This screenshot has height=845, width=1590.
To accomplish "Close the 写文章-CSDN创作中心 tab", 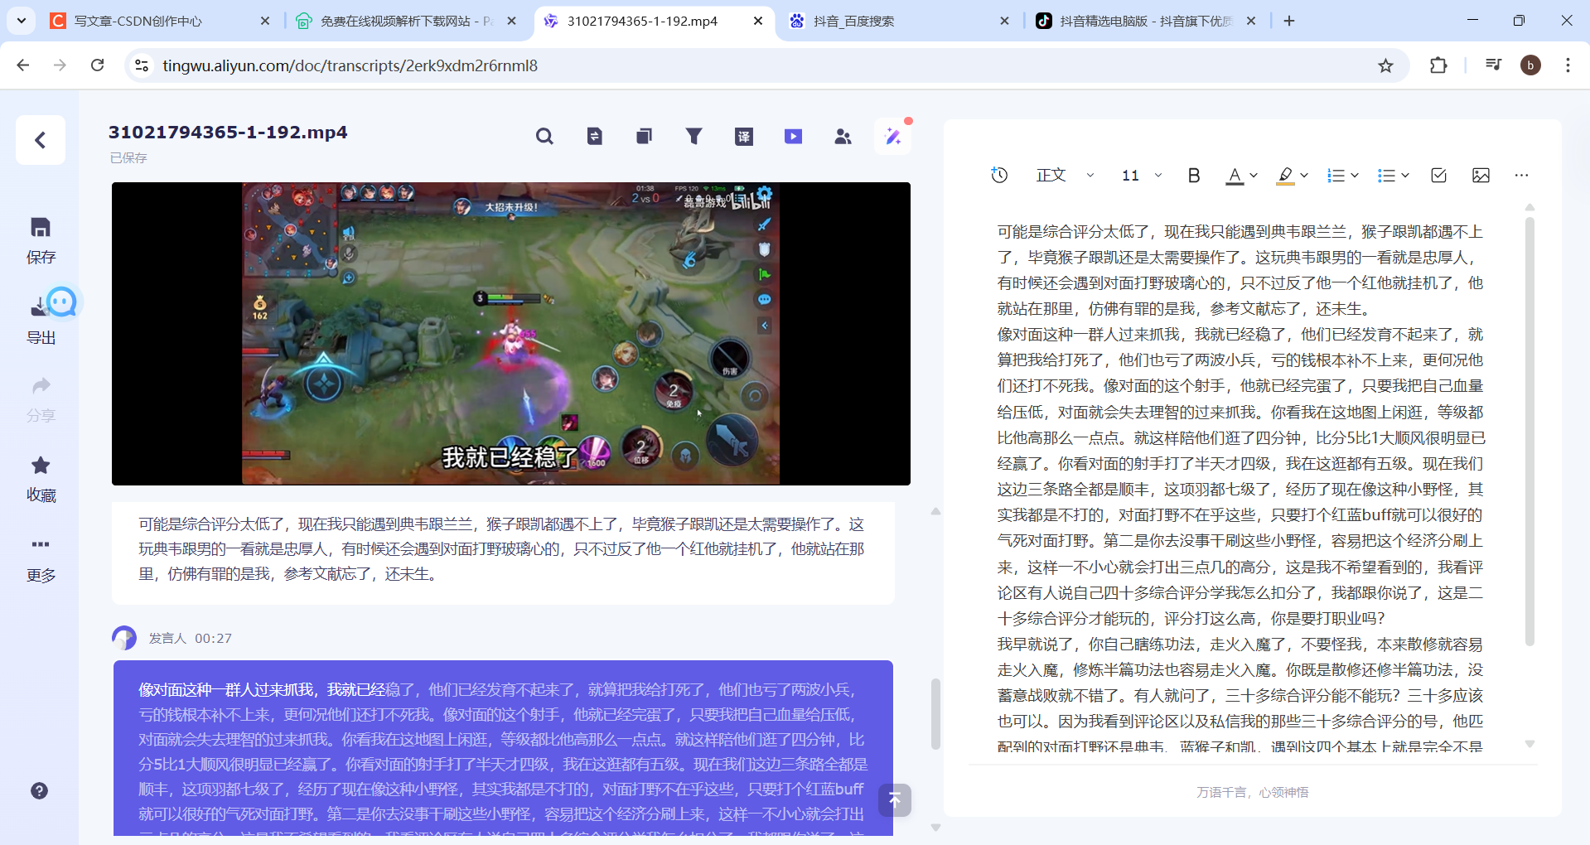I will point(265,21).
